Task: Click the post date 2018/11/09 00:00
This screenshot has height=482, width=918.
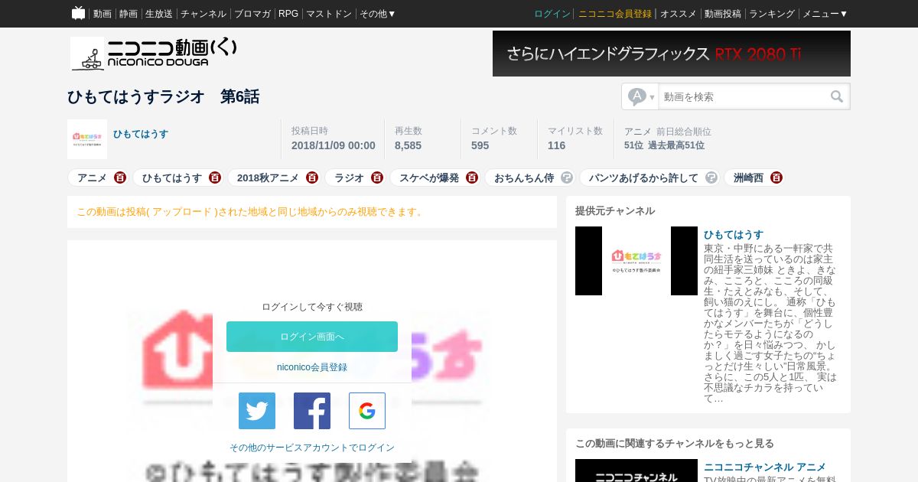Action: tap(334, 145)
